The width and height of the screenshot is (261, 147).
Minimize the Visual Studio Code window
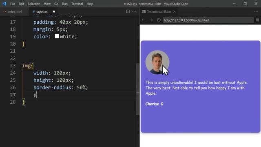pyautogui.click(x=234, y=4)
